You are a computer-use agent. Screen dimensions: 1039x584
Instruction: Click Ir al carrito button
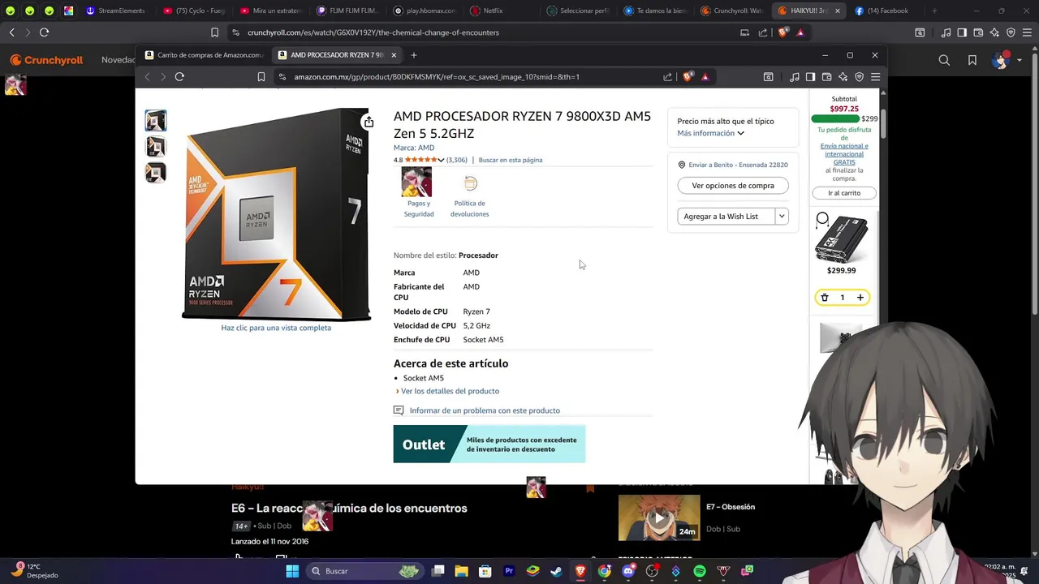pos(844,193)
